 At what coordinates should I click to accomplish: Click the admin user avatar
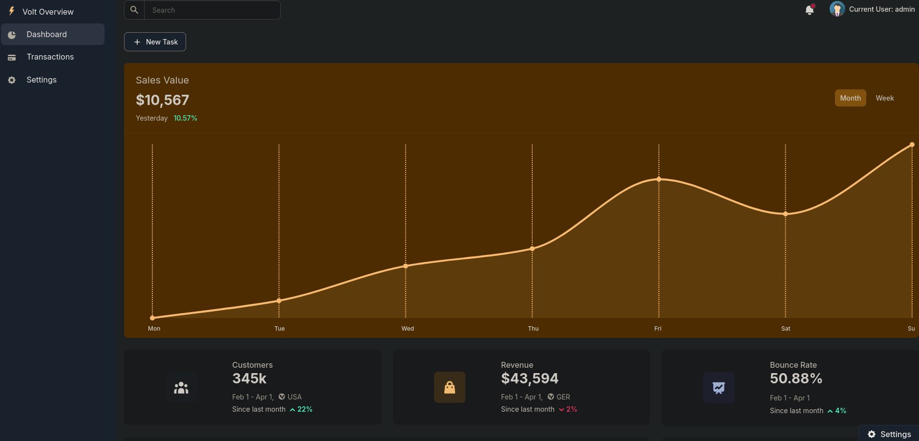pos(837,9)
